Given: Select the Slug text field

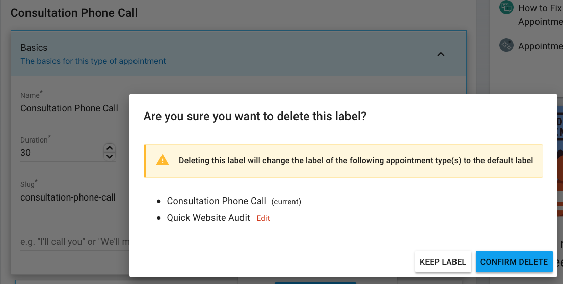Looking at the screenshot, I should click(x=71, y=197).
